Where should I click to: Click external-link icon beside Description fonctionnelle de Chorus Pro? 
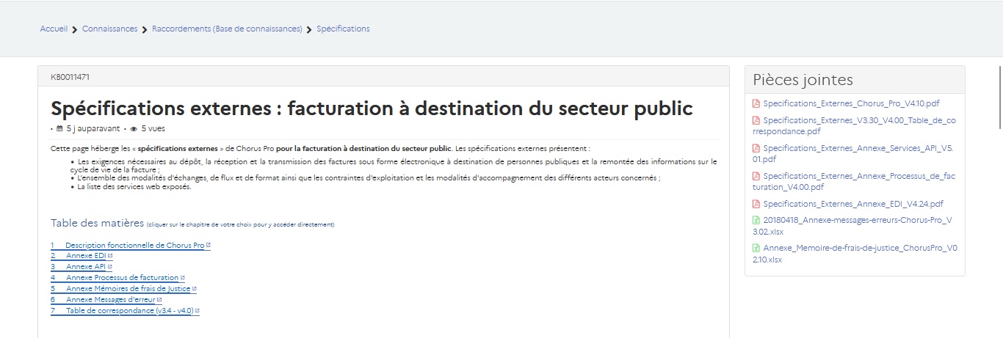[209, 245]
